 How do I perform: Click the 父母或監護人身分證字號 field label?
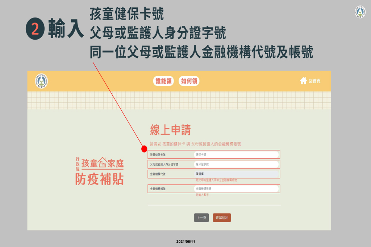click(164, 165)
